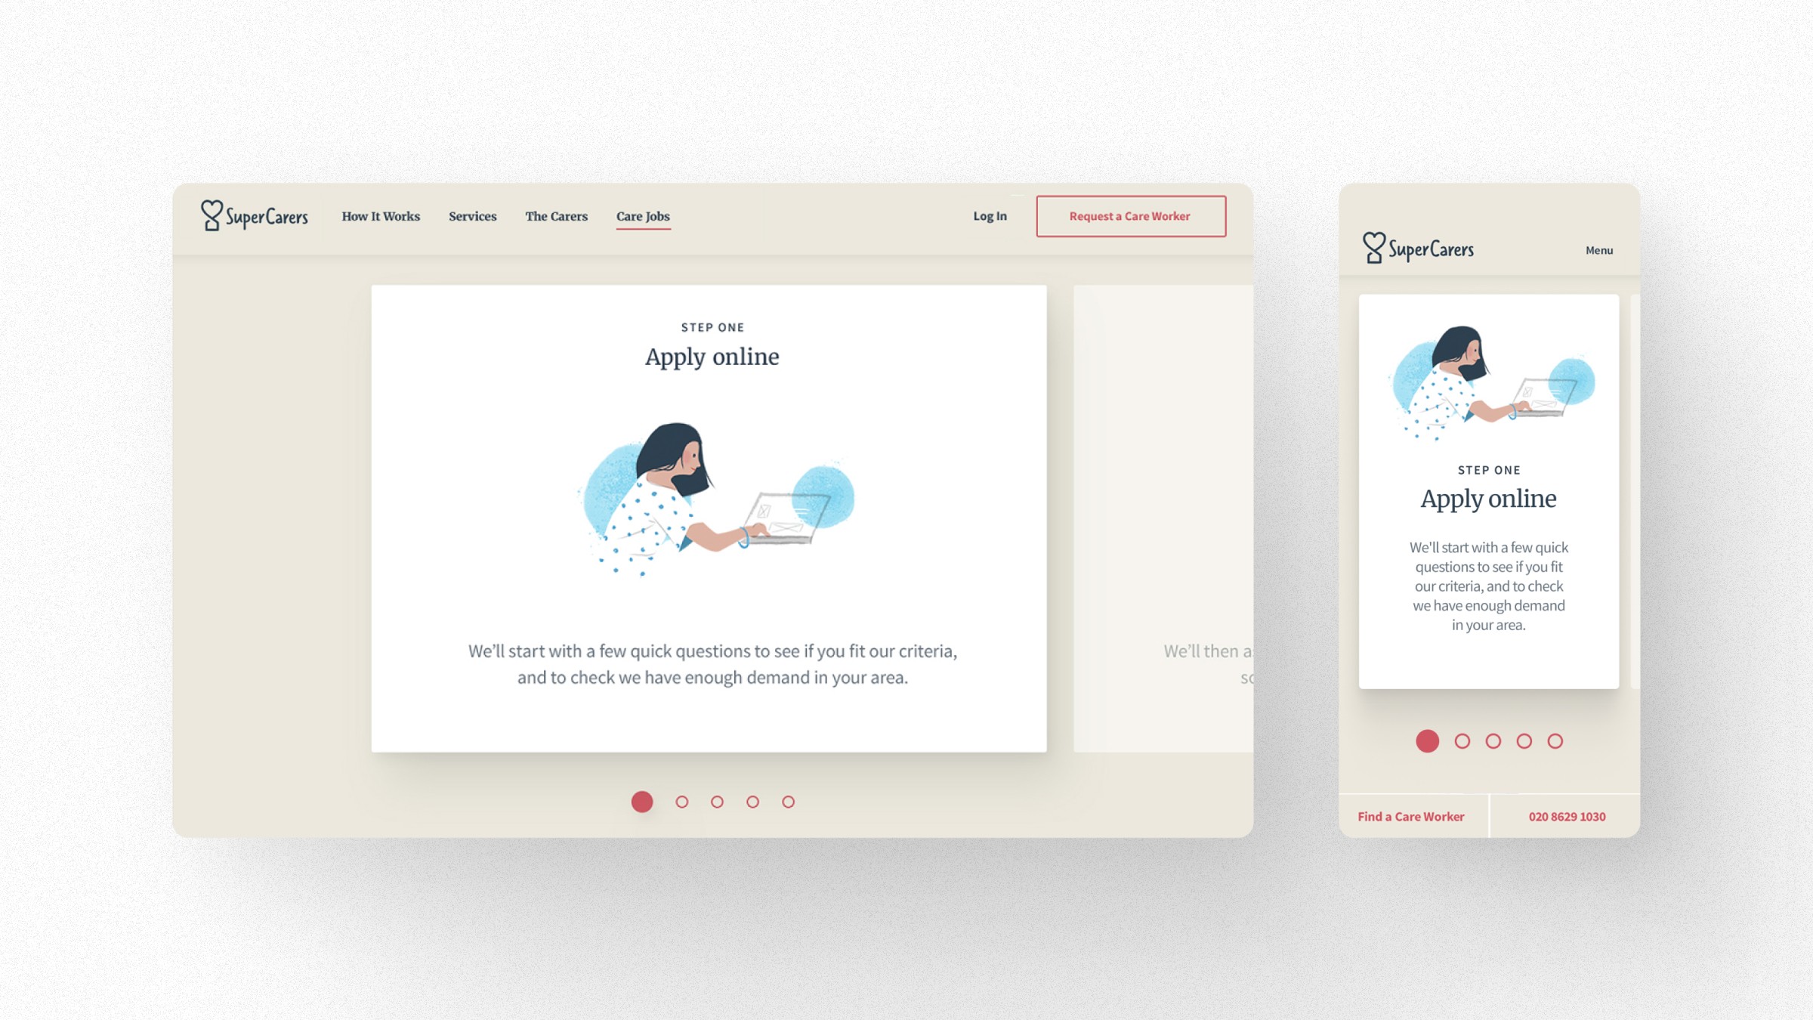Click the phone number 020 8629 1030
Image resolution: width=1813 pixels, height=1020 pixels.
pyautogui.click(x=1567, y=814)
